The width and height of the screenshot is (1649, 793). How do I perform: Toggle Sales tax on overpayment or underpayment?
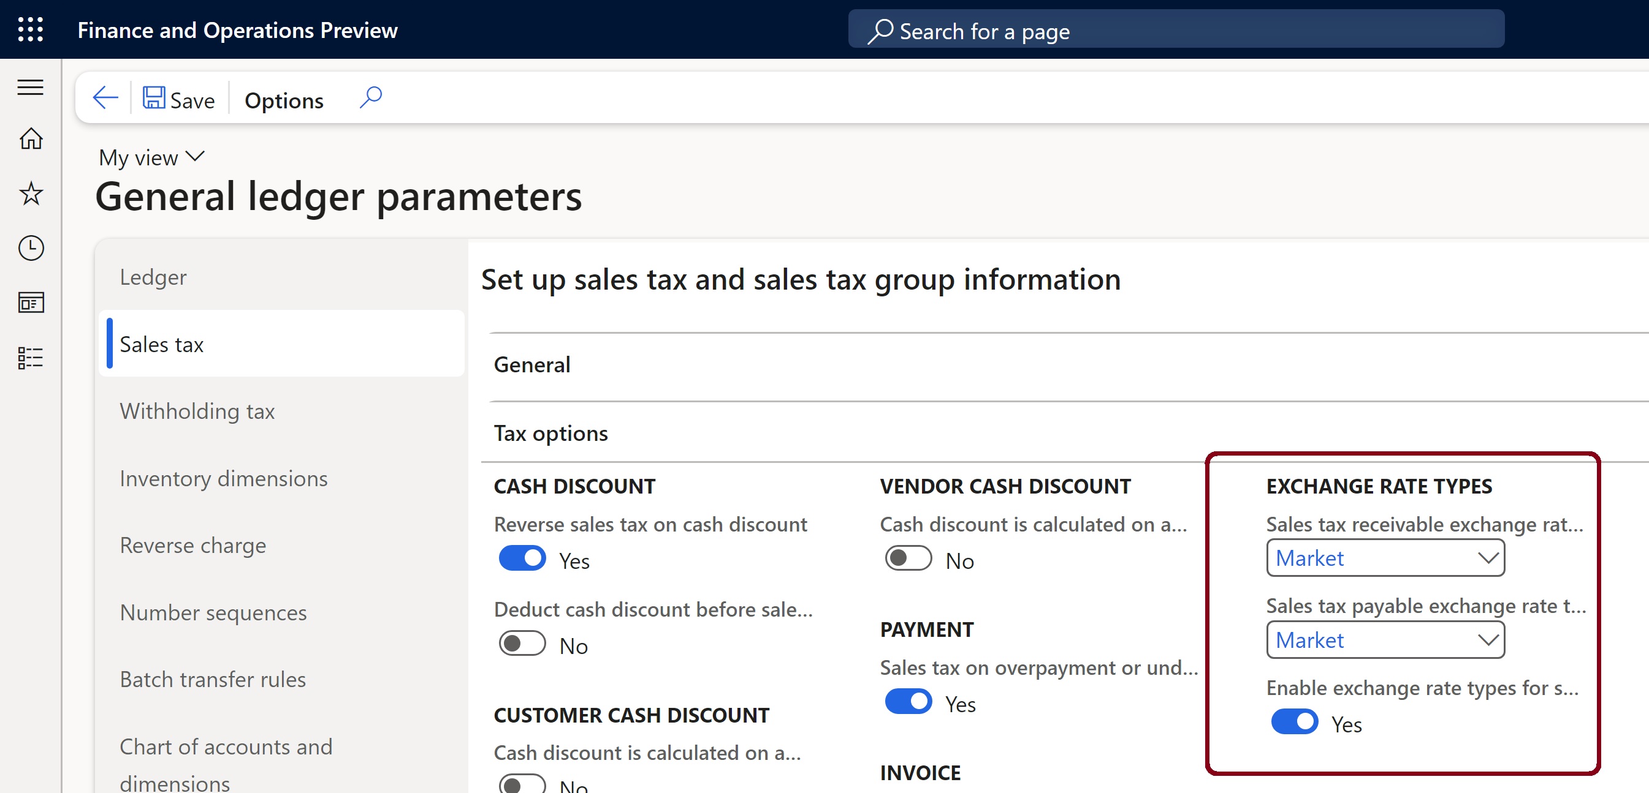907,701
